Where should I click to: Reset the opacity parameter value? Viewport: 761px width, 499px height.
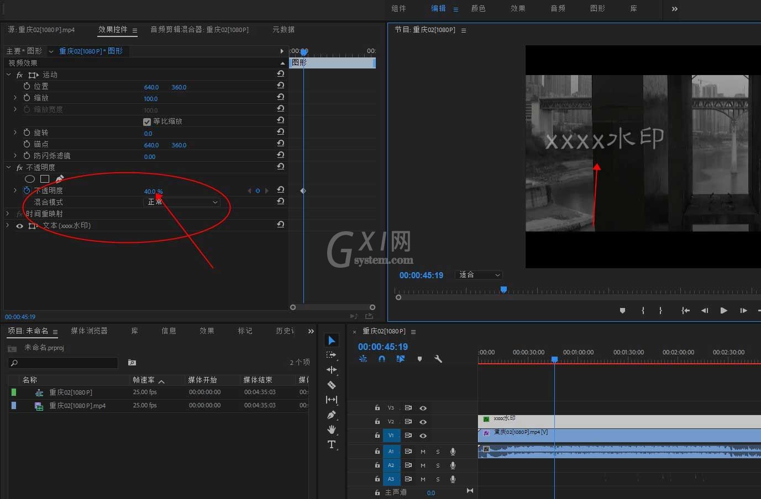(280, 190)
